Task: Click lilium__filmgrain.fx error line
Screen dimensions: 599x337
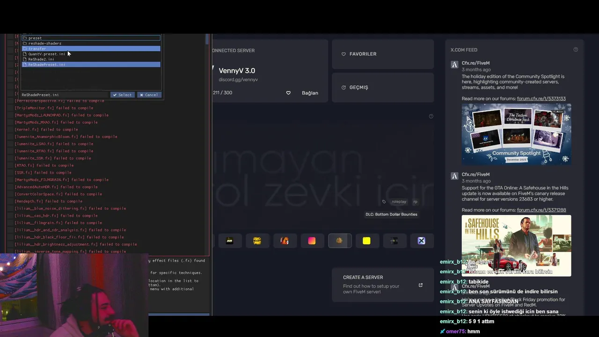Action: (58, 223)
